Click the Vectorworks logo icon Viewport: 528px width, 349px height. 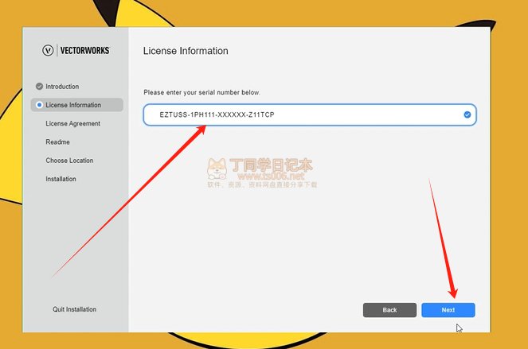click(48, 50)
